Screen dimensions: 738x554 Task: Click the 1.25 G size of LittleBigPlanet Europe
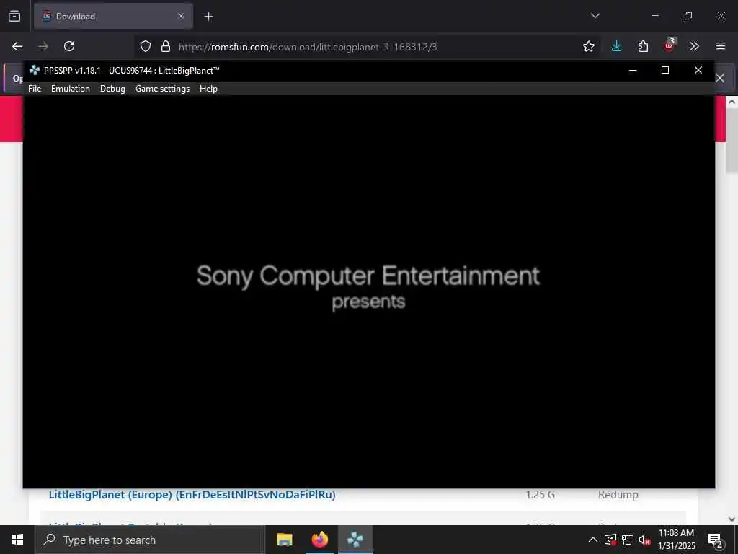point(541,495)
